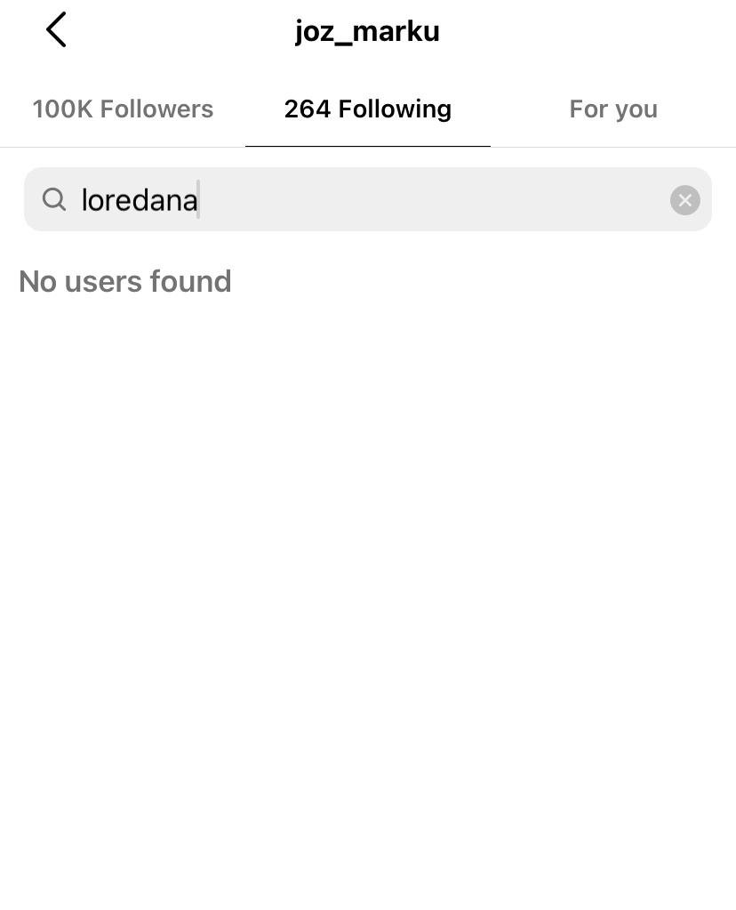This screenshot has width=736, height=910.
Task: Tap the joz_marku username title
Action: click(367, 31)
